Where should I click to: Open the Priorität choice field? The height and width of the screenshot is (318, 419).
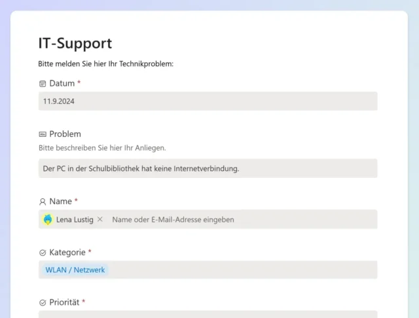[208, 314]
